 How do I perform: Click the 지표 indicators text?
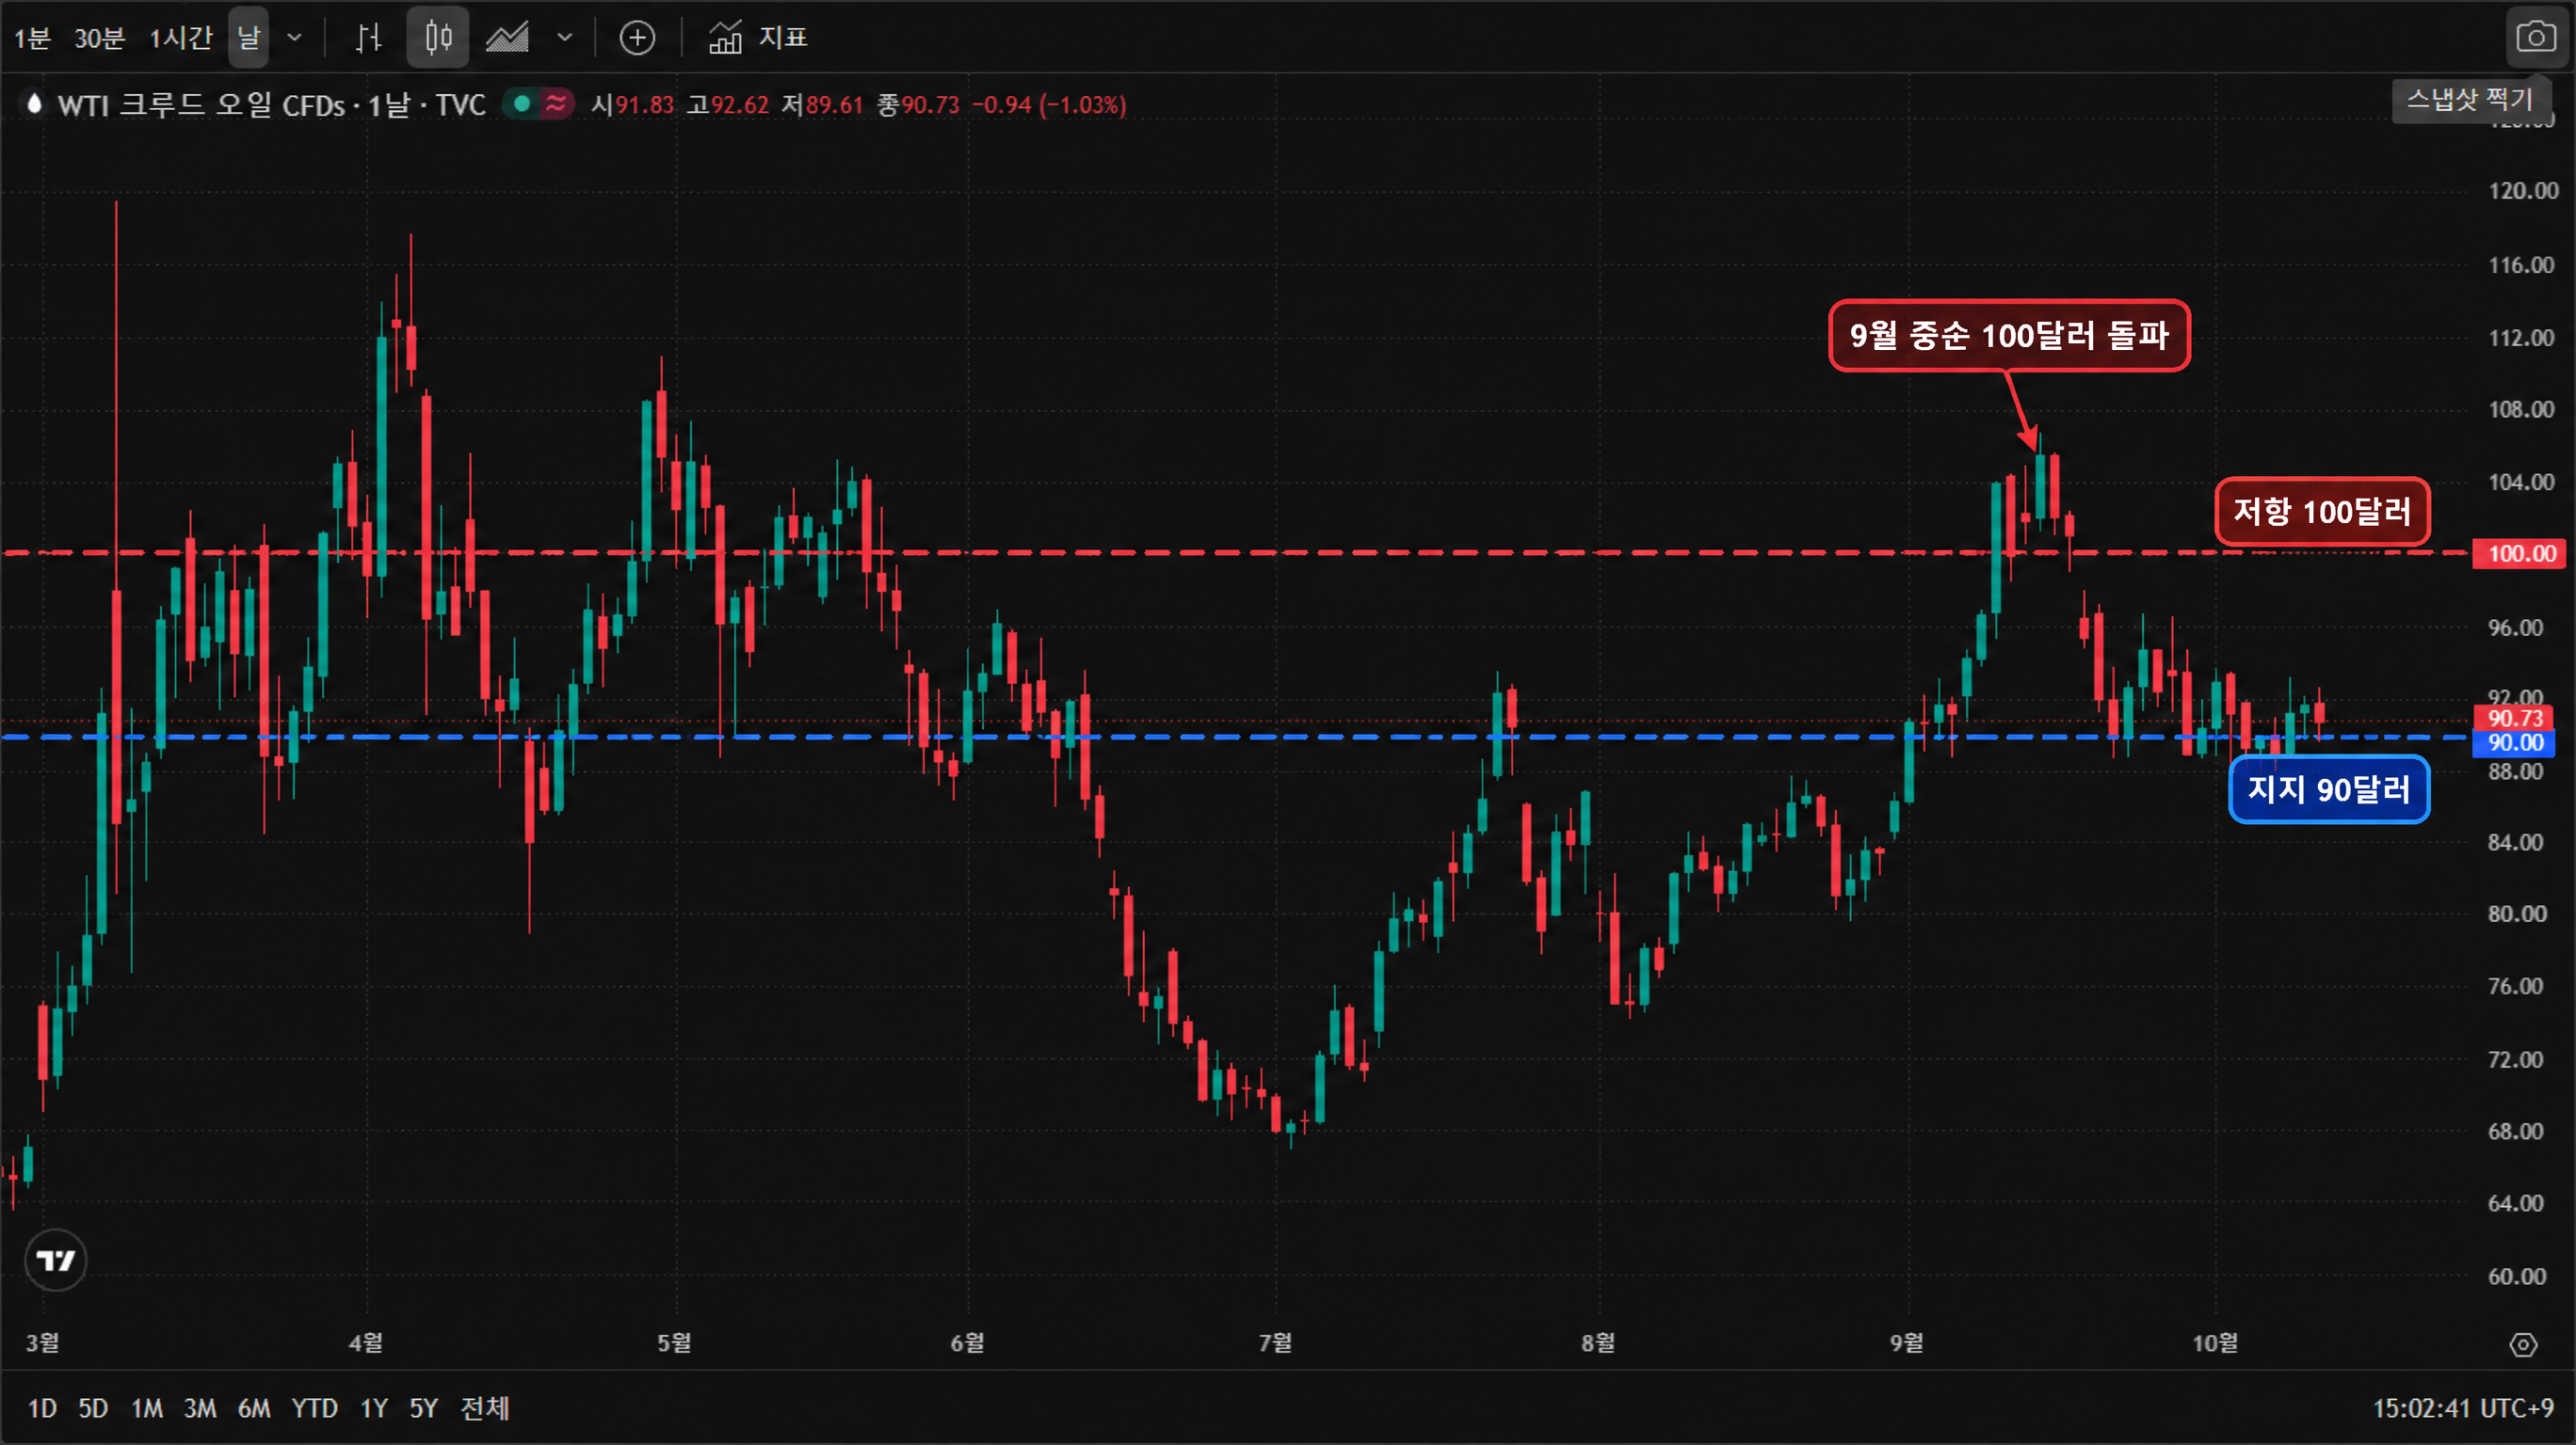tap(783, 38)
